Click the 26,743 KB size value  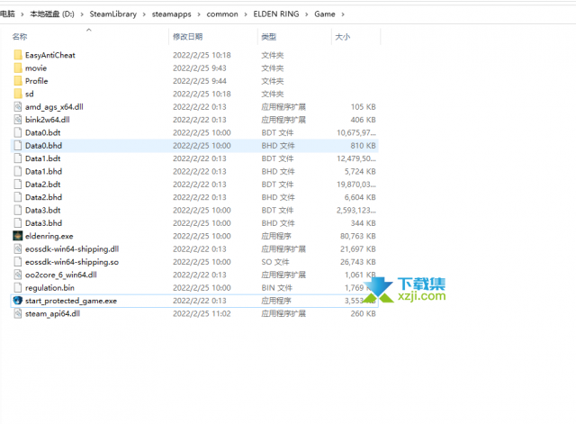(358, 262)
